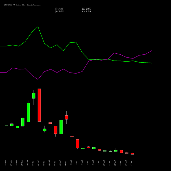171x171 pixels.
Task: Select the 09 Jul date label
Action: click(x=66, y=163)
